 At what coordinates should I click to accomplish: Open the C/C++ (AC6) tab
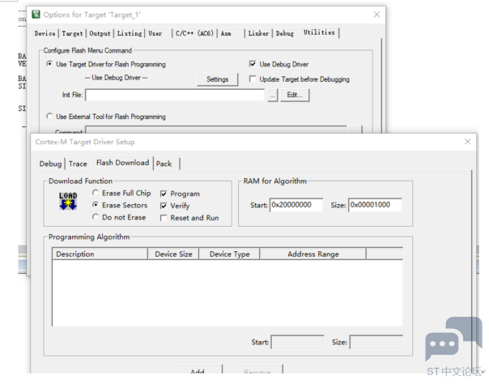point(194,33)
